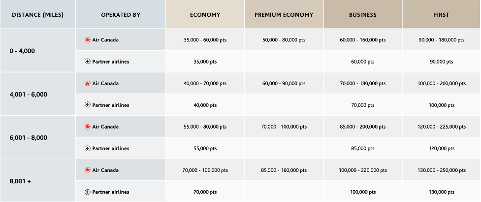Click the 85,000 - 160,000 pts Premium Economy cell
The width and height of the screenshot is (481, 202).
[284, 170]
